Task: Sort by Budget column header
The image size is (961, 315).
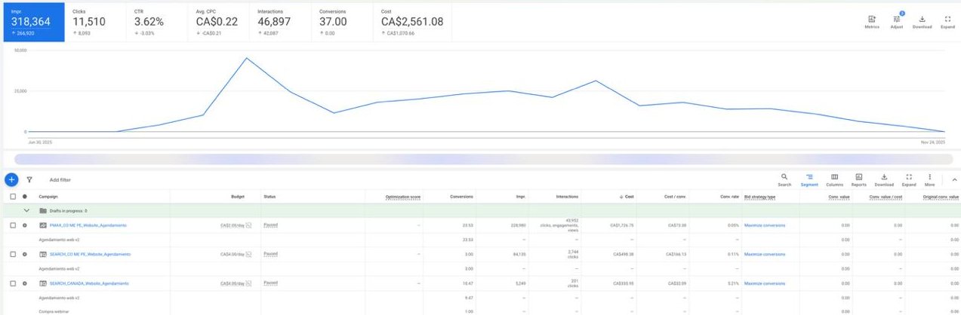Action: click(238, 197)
